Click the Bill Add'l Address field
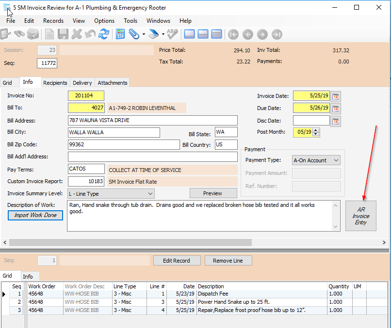The width and height of the screenshot is (391, 328). coord(152,156)
